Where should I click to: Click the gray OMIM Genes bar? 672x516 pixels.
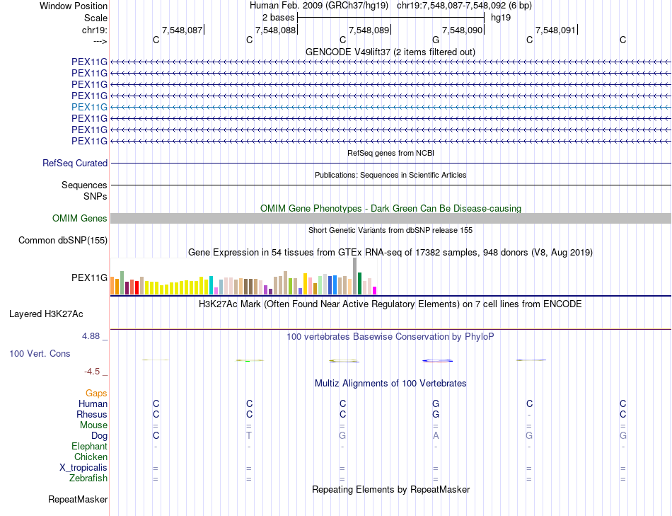tap(390, 218)
